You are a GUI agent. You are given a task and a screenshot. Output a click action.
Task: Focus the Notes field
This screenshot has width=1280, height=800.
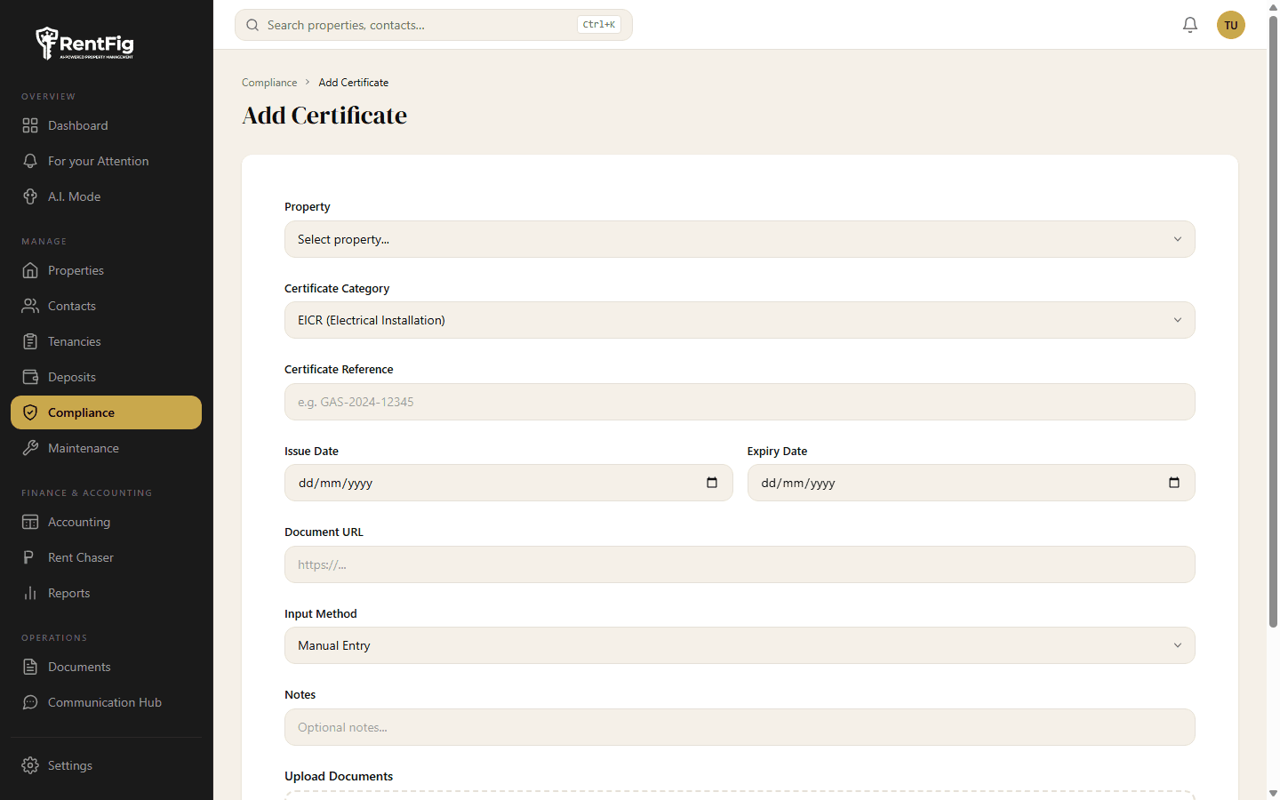740,727
